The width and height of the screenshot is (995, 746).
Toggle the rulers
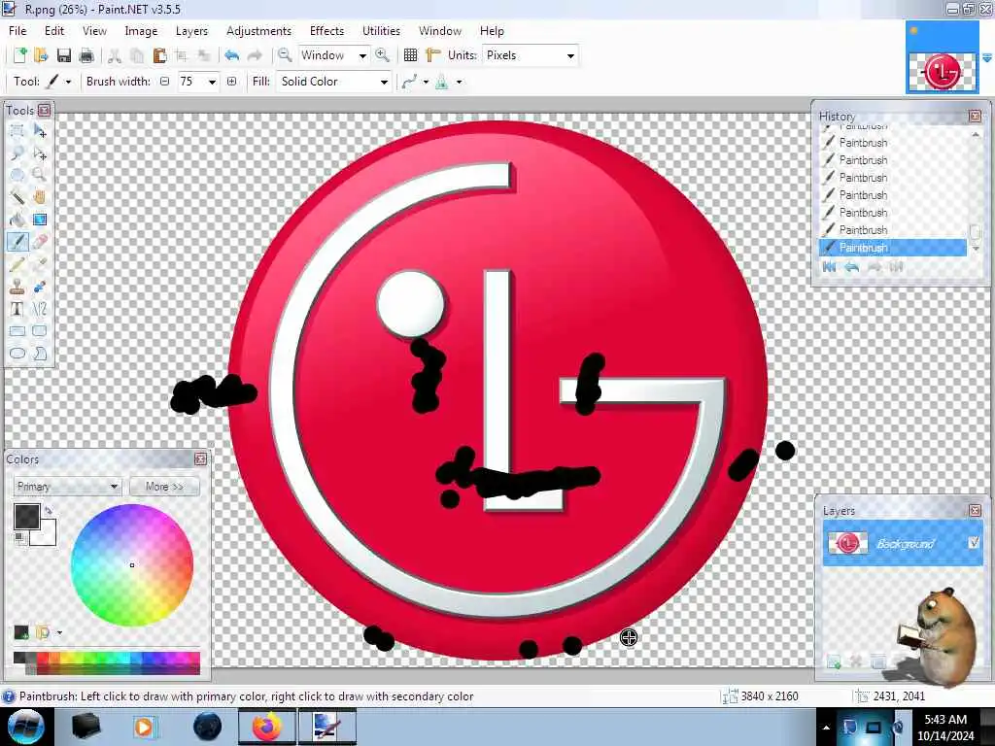coord(432,55)
